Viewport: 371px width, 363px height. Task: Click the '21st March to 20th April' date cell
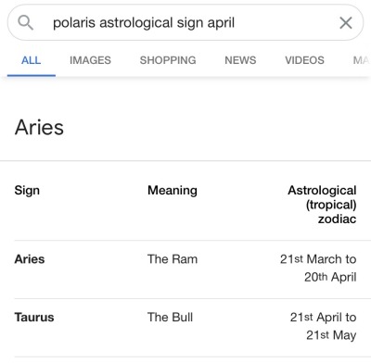(318, 268)
